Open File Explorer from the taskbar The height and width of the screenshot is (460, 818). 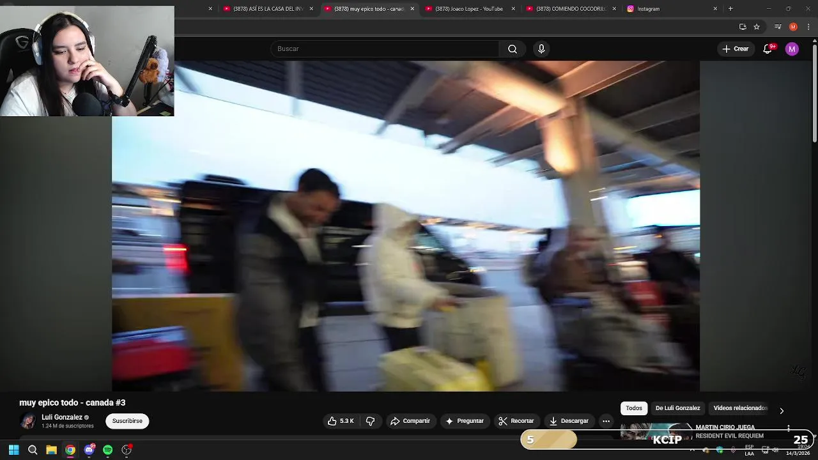pos(51,450)
